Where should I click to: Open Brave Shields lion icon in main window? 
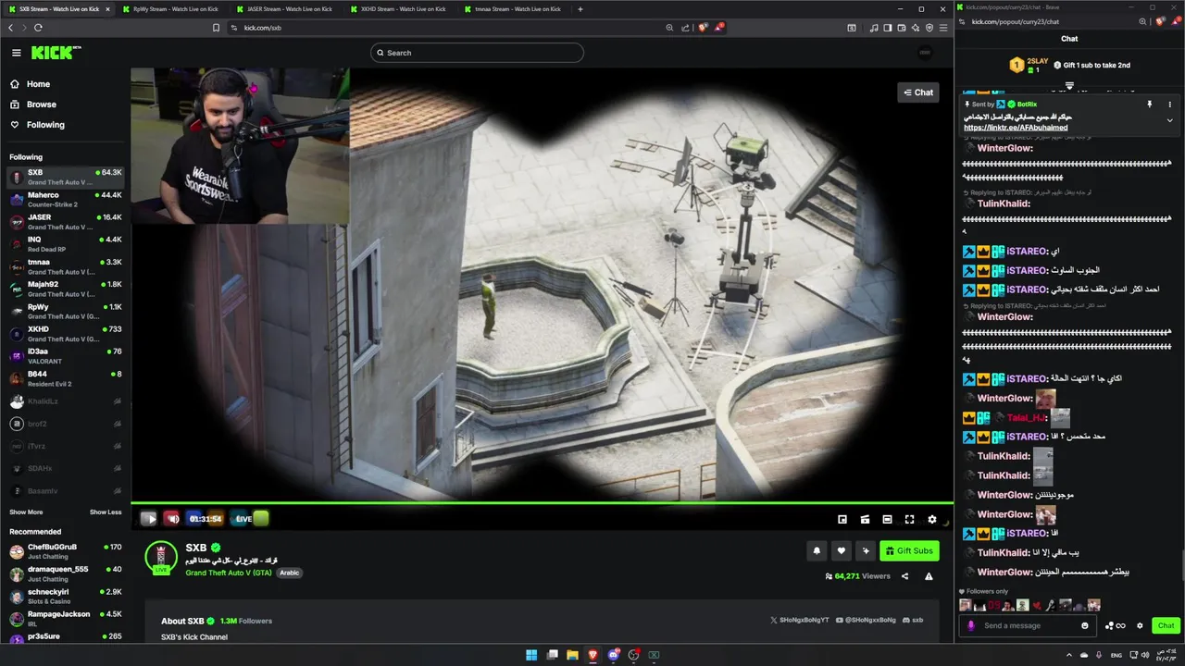pyautogui.click(x=703, y=28)
